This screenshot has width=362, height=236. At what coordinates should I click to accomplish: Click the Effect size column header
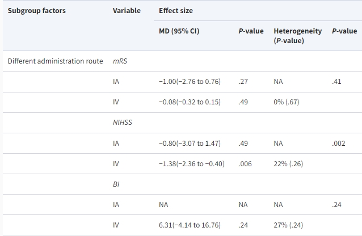(x=176, y=11)
